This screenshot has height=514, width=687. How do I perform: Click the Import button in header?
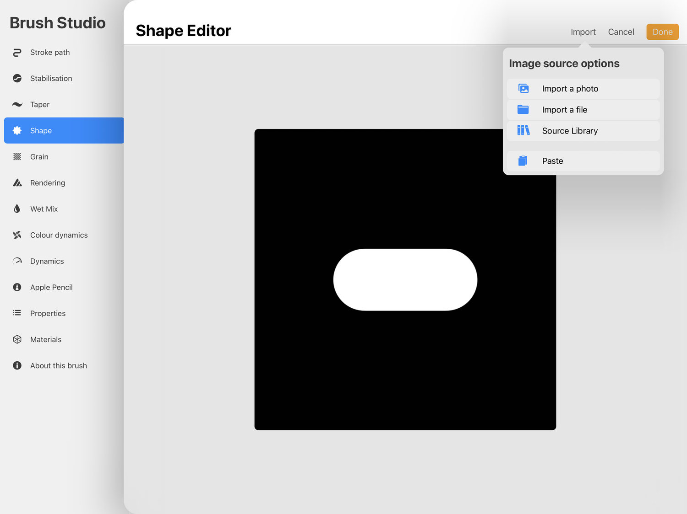pyautogui.click(x=583, y=32)
